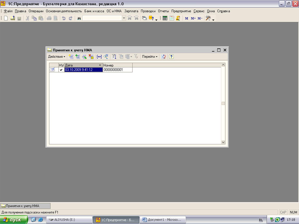This screenshot has height=224, width=299.
Task: Switch to Принятия к учету НМА window tab
Action: (x=25, y=206)
